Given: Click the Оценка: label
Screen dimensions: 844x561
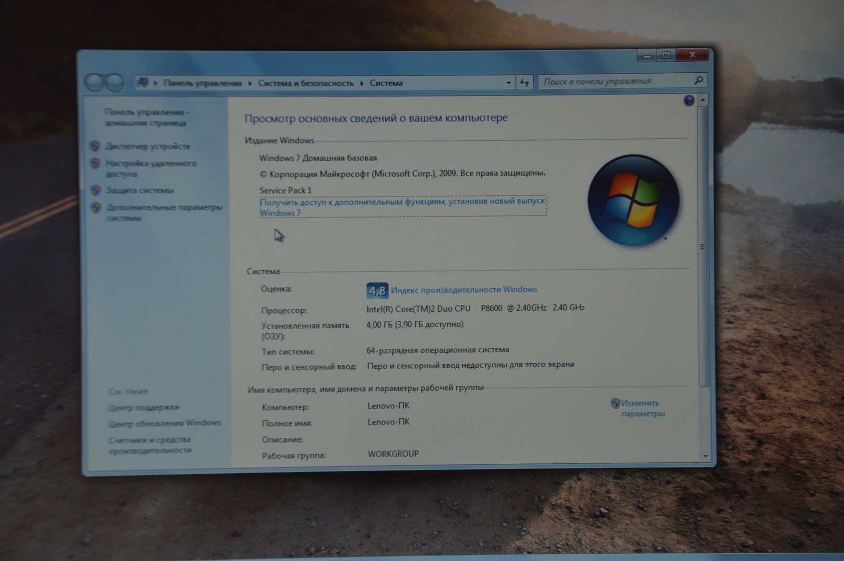Looking at the screenshot, I should coord(276,289).
